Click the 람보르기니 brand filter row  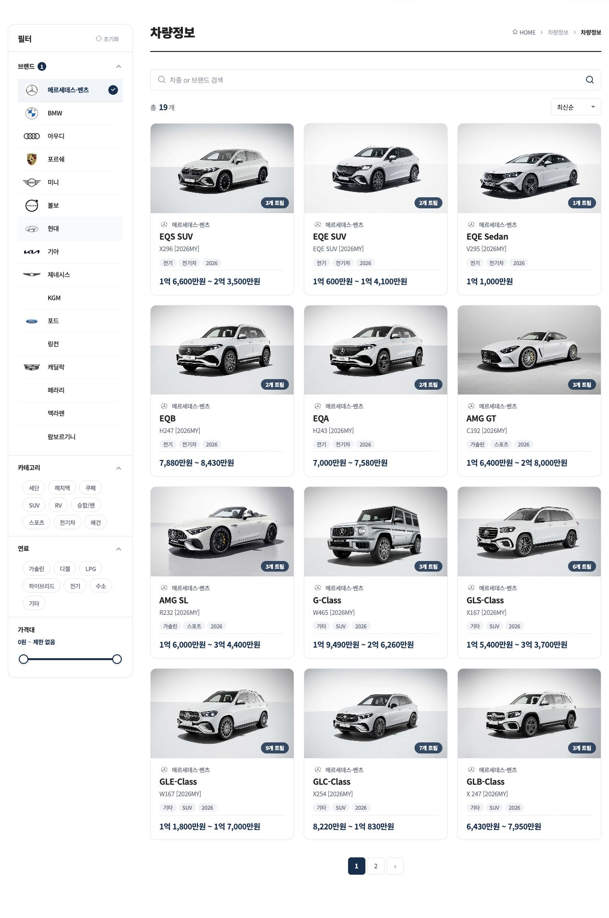pyautogui.click(x=70, y=437)
